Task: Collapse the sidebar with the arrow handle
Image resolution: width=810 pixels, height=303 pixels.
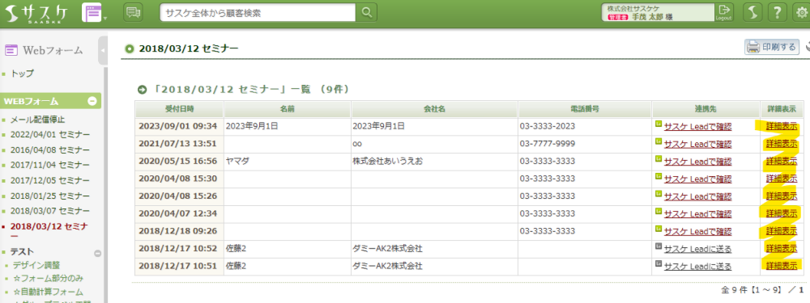Action: coord(102,50)
